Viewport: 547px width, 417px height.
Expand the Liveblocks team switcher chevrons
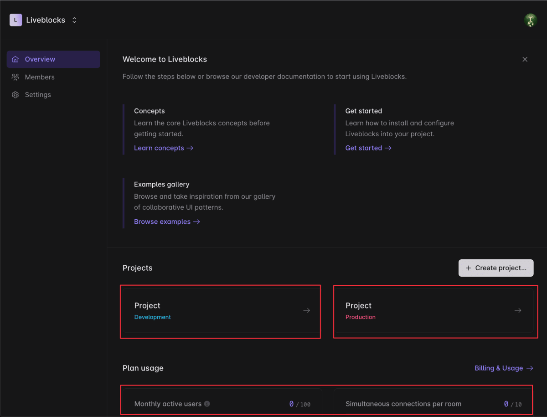point(74,20)
